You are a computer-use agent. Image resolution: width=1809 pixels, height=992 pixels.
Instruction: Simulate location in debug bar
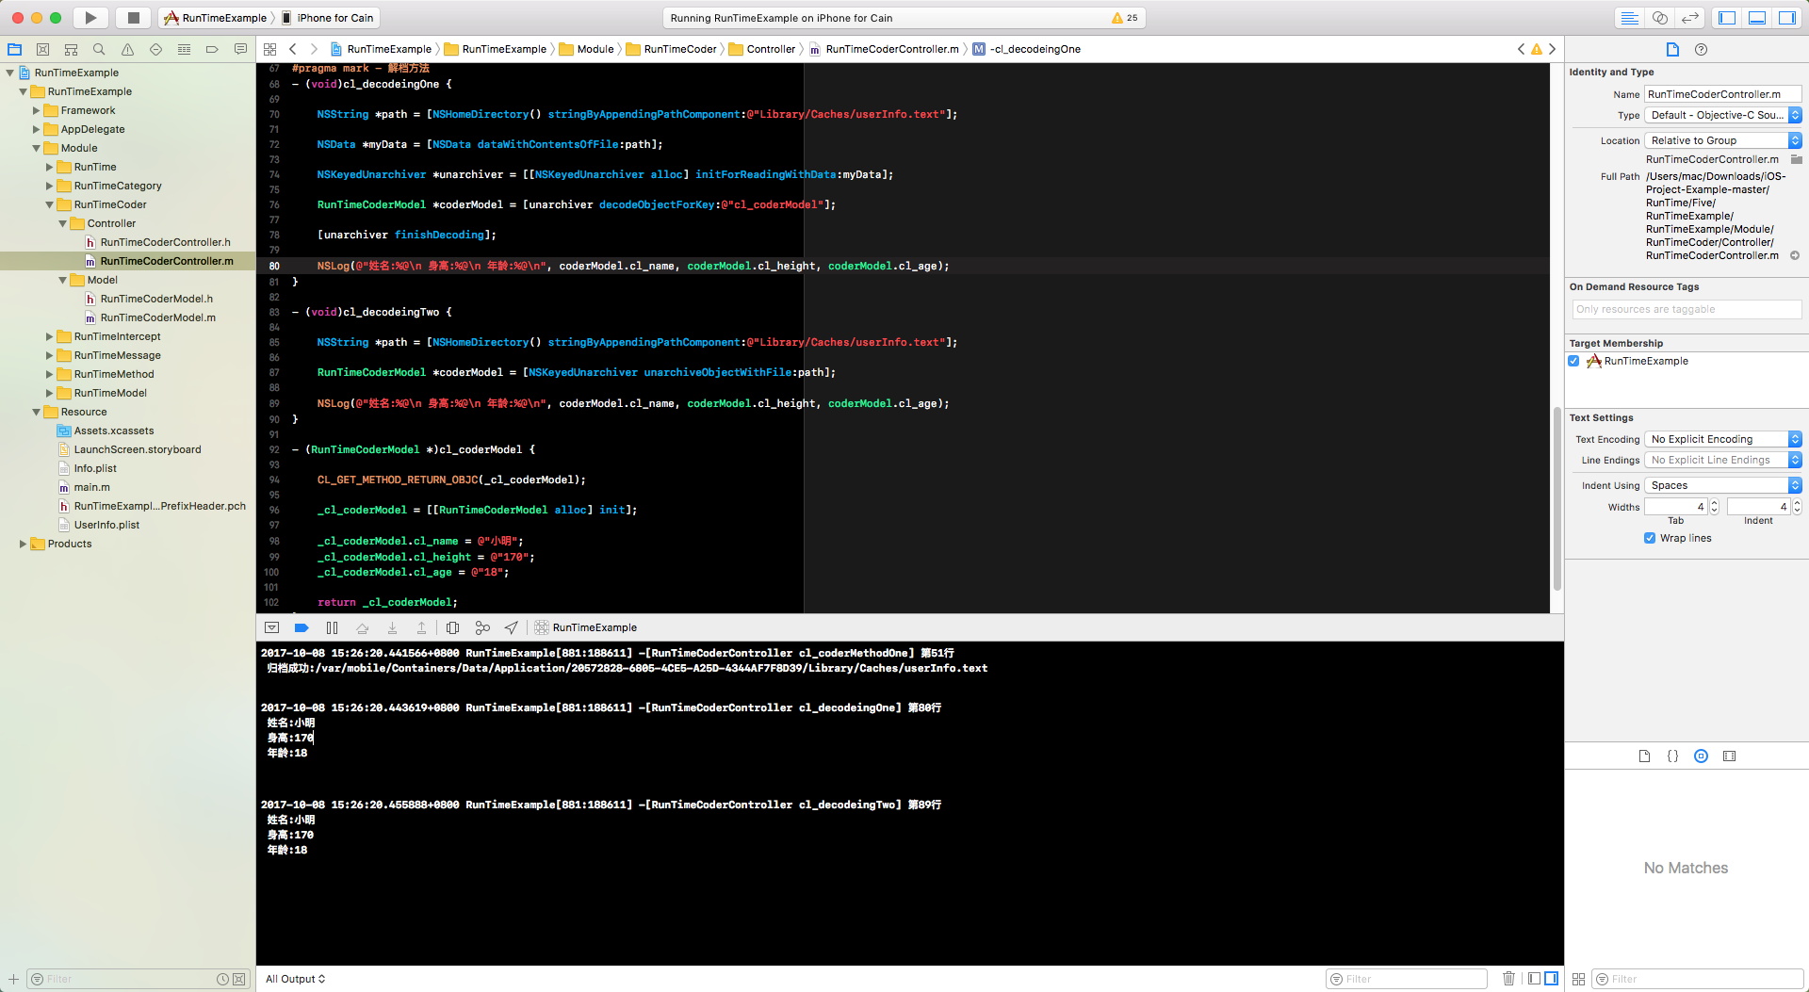pos(511,627)
